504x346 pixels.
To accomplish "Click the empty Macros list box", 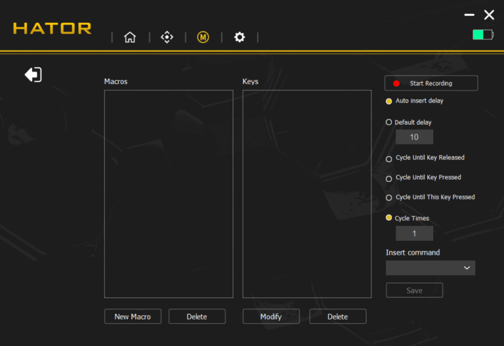I will click(169, 194).
